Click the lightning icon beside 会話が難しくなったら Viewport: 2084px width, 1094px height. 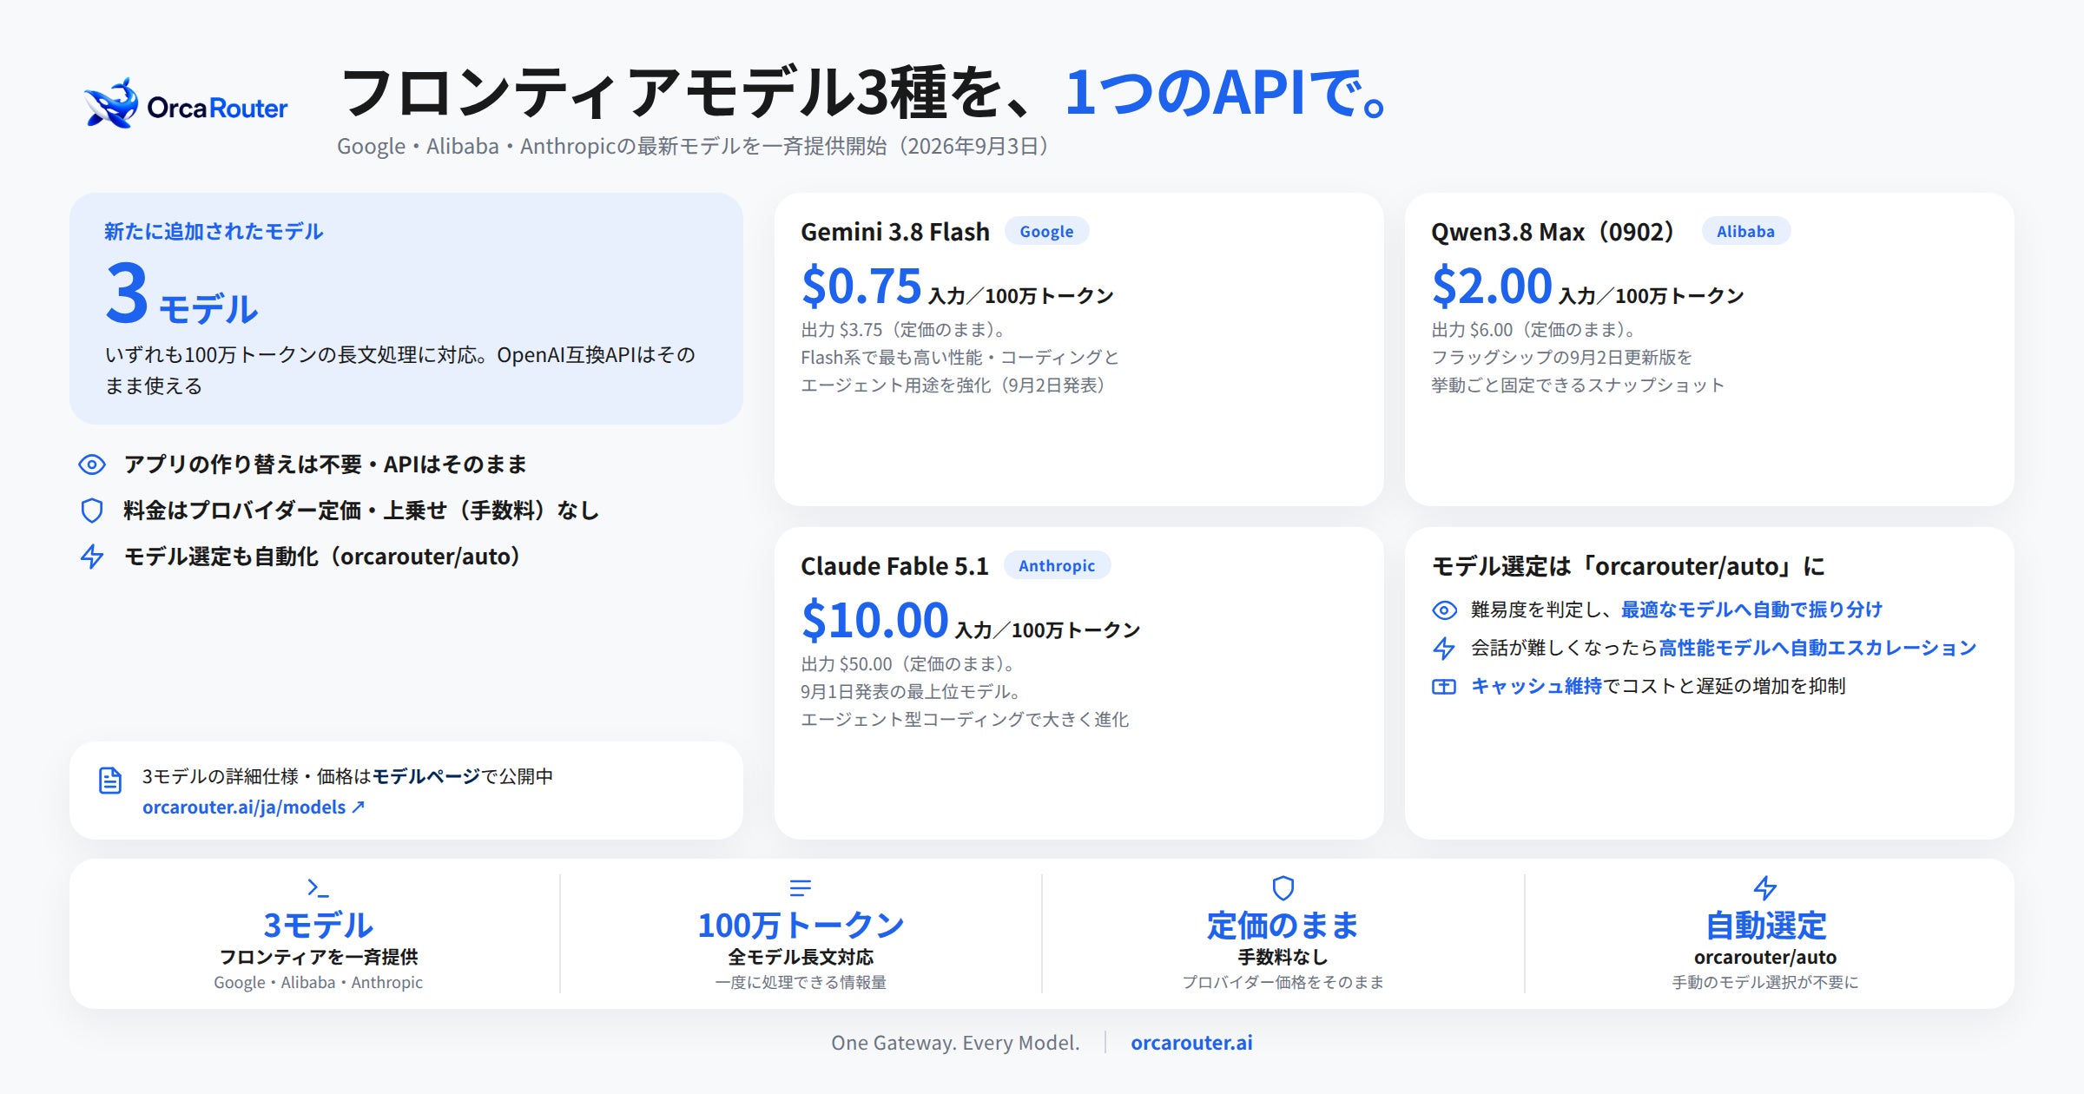point(1444,649)
